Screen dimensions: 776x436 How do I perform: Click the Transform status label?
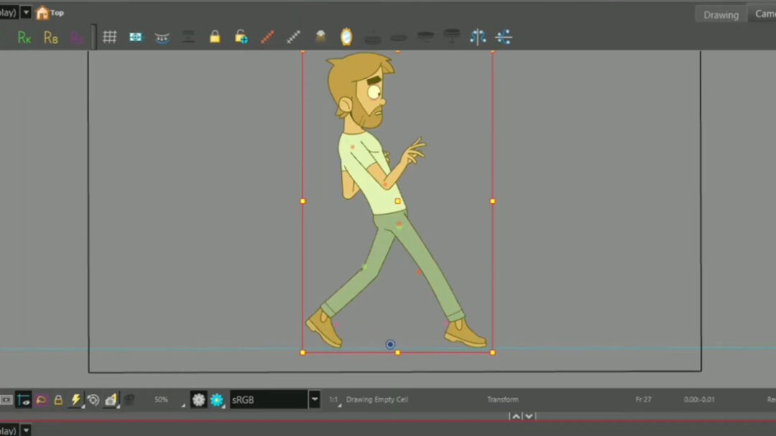pos(503,399)
